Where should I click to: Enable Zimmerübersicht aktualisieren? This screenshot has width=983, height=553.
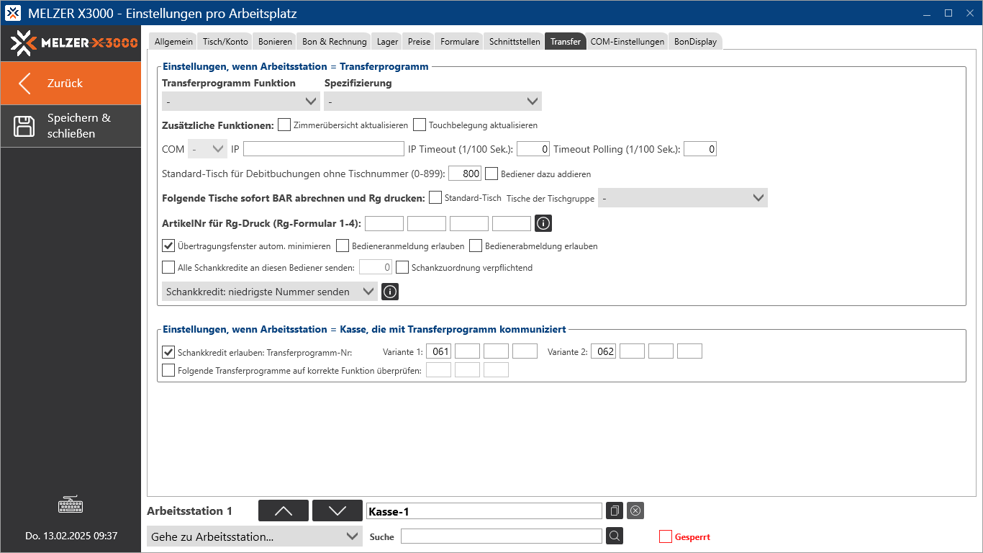click(x=284, y=125)
